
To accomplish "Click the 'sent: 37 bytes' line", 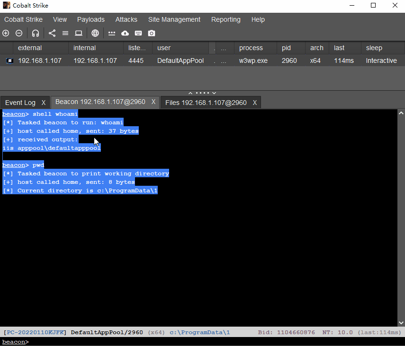I will point(71,131).
